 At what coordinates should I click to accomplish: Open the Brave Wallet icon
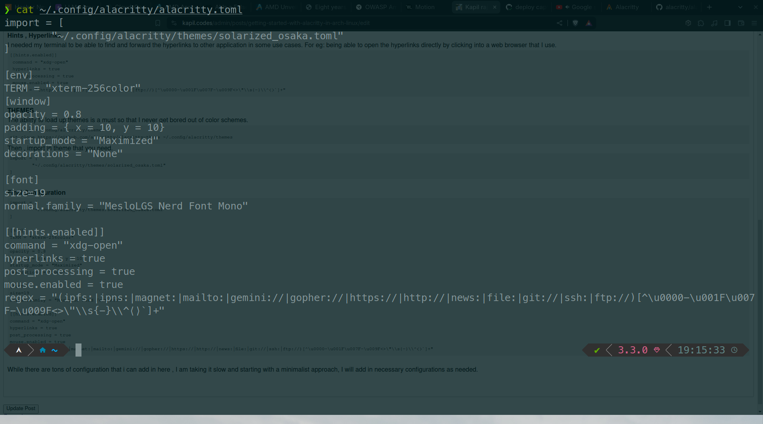tap(741, 23)
